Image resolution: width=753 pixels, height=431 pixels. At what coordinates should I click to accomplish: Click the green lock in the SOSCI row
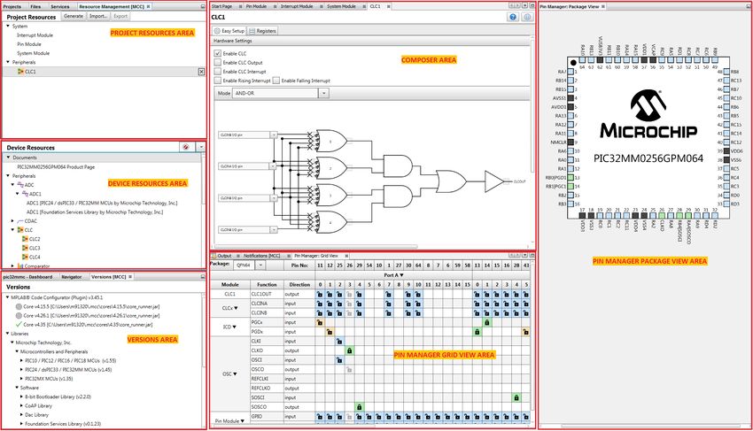tap(516, 397)
